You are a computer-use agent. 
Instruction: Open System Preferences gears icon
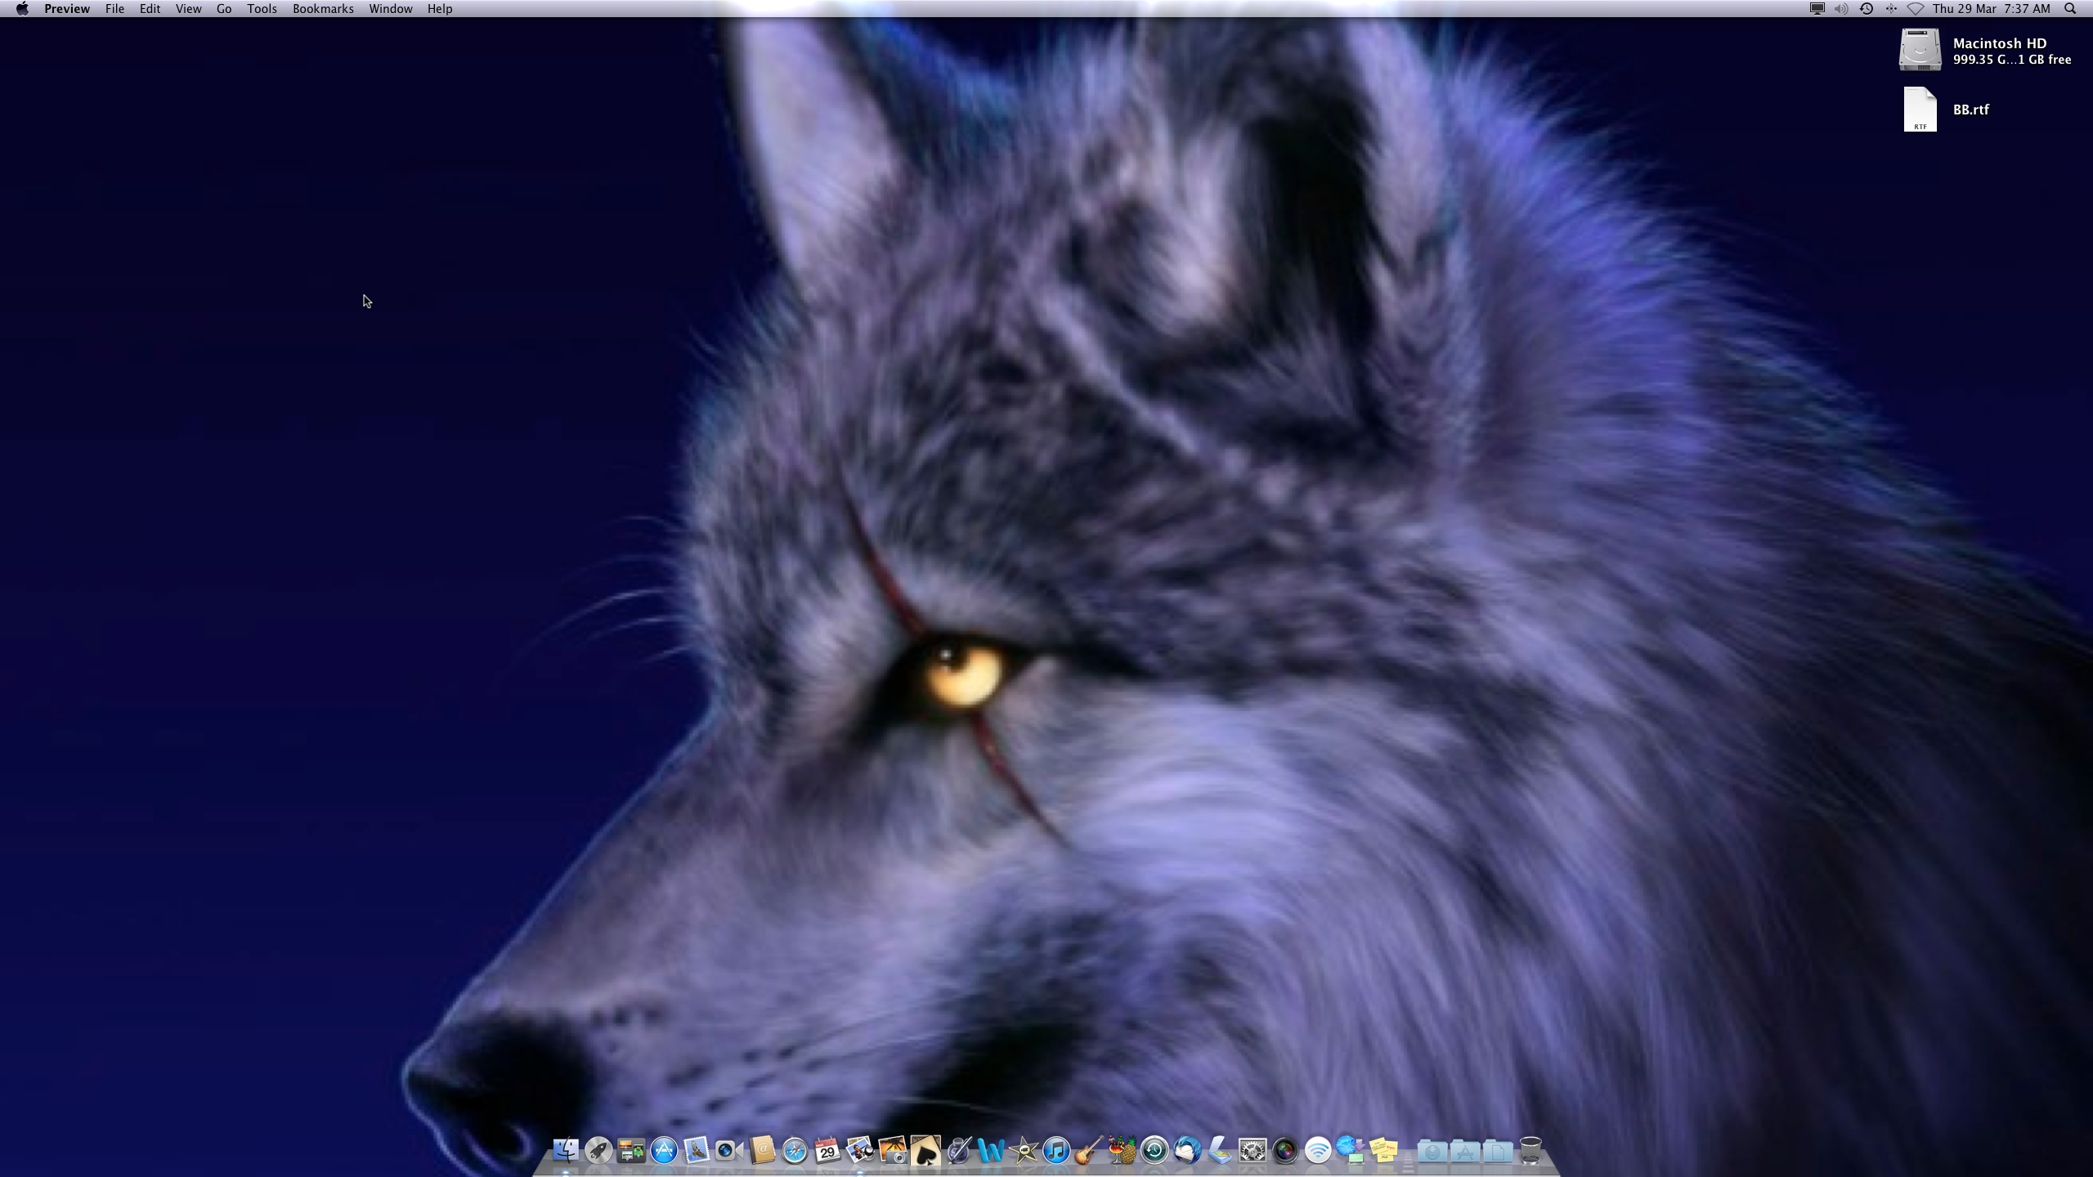coord(1253,1151)
